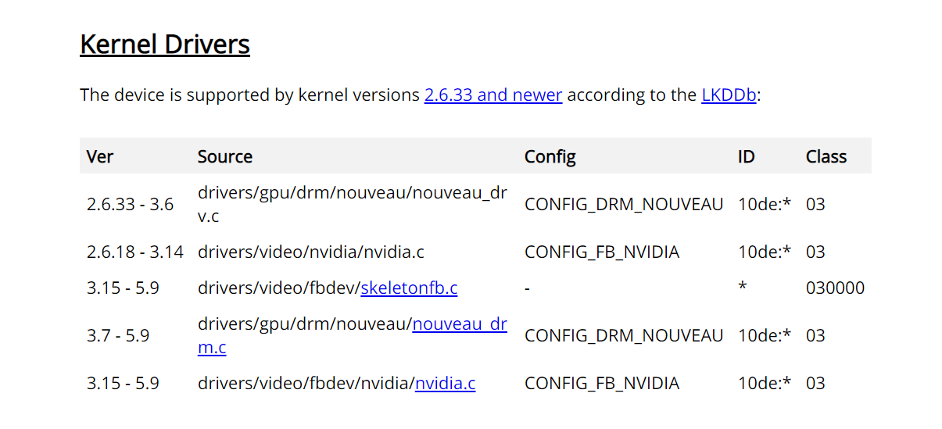Click the ID column header
This screenshot has height=429, width=942.
(x=747, y=156)
